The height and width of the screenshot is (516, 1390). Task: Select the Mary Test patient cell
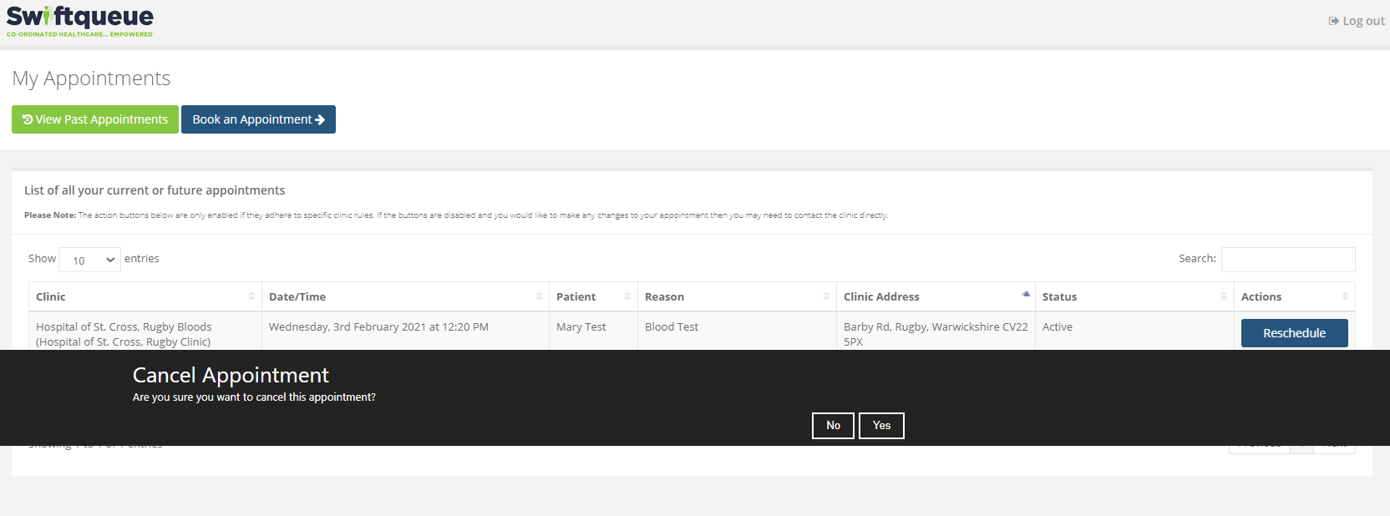[581, 327]
